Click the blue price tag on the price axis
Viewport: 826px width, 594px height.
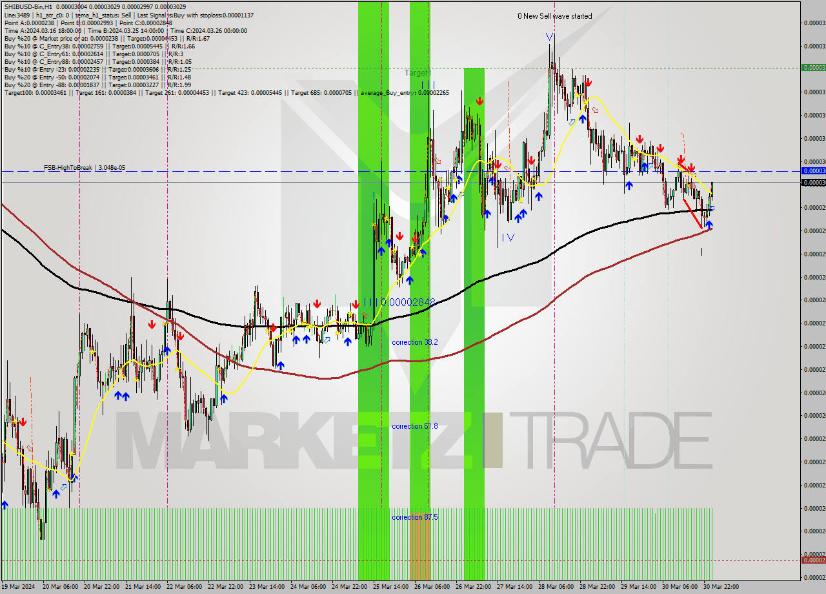coord(813,171)
